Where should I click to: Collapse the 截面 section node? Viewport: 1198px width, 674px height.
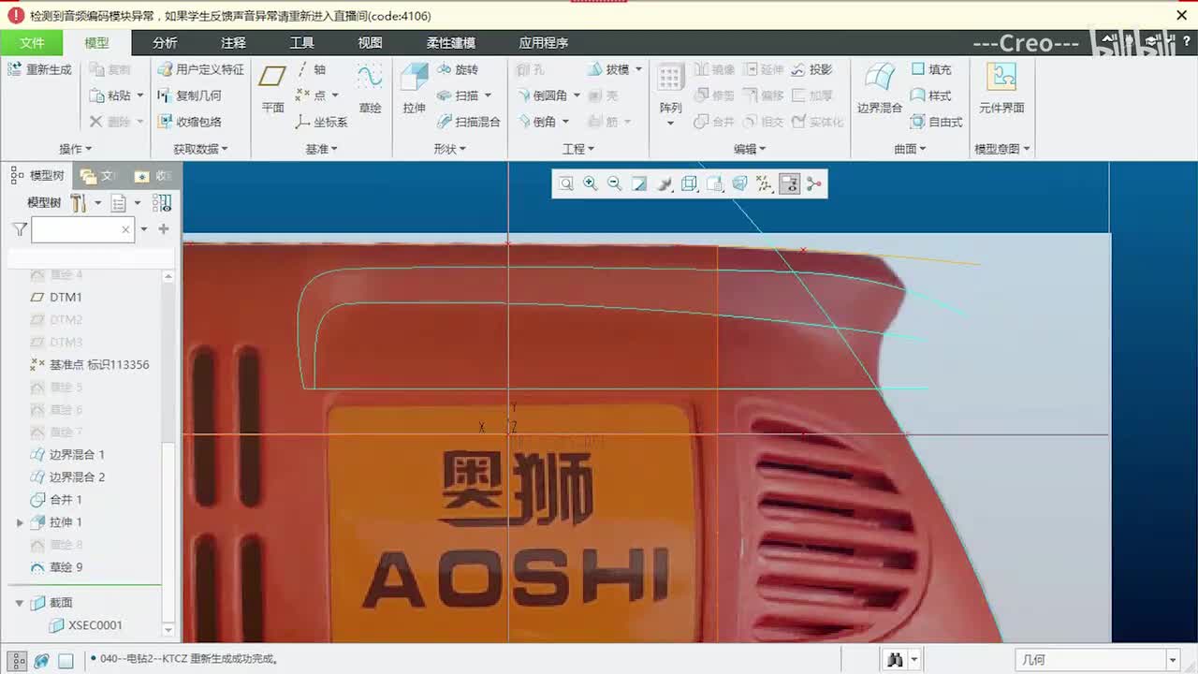(x=20, y=603)
